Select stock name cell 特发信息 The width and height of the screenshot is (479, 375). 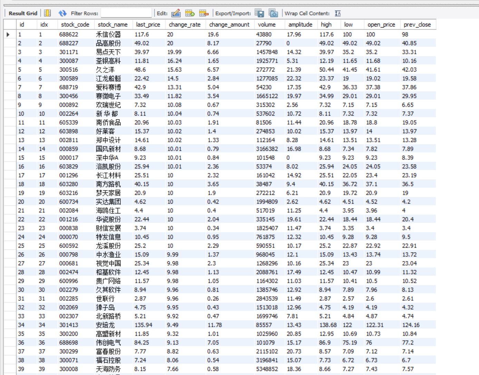tap(114, 237)
